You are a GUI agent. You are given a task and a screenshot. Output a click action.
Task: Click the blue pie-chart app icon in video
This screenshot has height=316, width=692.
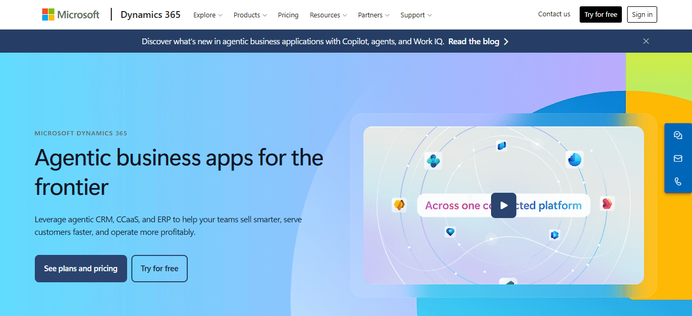(574, 159)
